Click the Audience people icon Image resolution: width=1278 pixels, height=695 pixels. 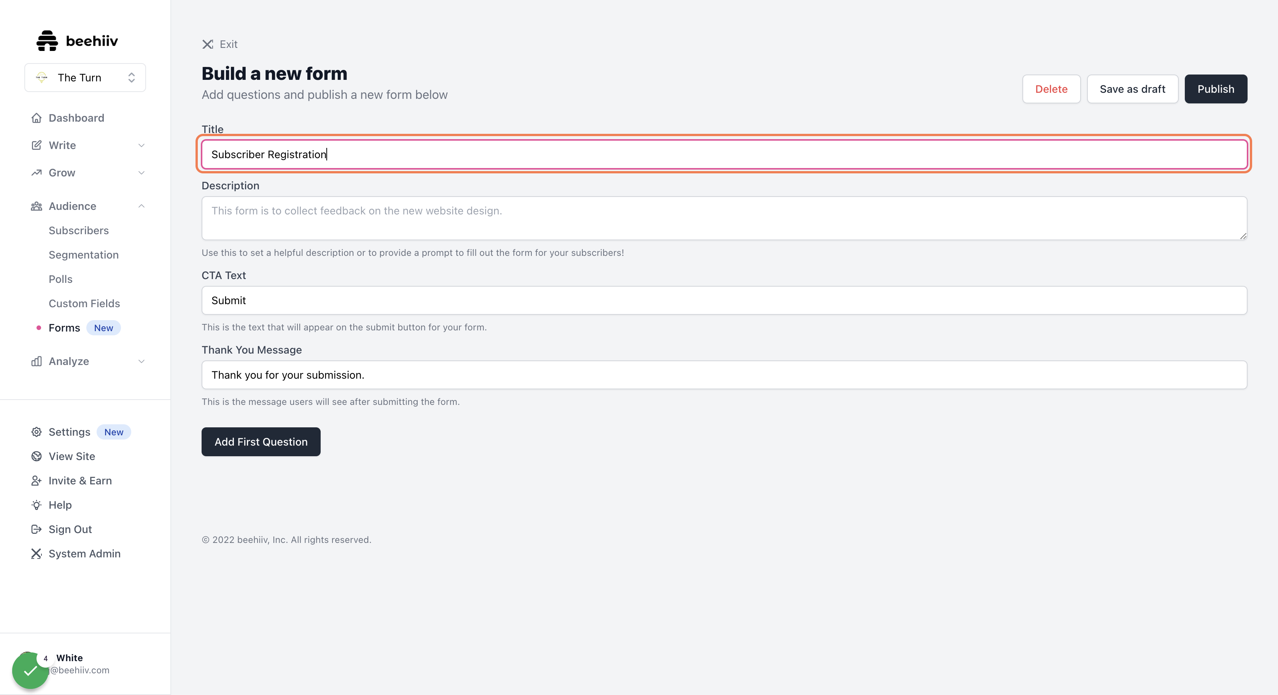click(36, 206)
